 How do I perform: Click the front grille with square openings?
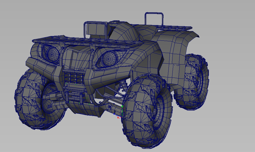pyautogui.click(x=74, y=77)
